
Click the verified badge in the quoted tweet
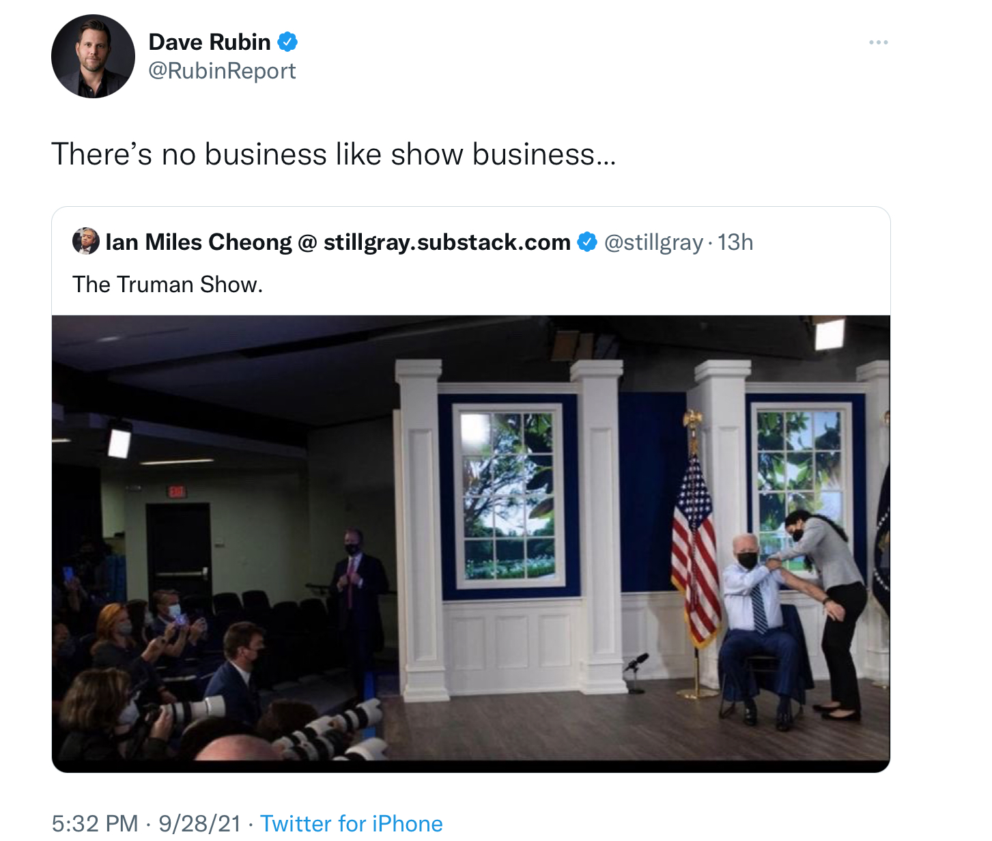coord(587,242)
